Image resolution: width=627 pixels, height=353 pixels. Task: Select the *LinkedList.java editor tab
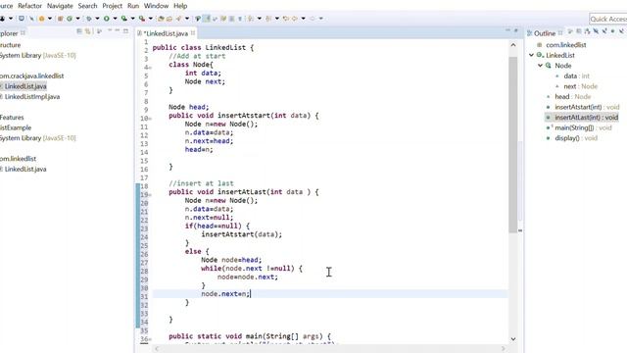click(166, 33)
